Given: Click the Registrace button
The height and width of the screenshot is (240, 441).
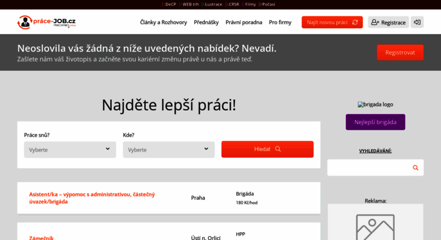Looking at the screenshot, I should (x=388, y=22).
